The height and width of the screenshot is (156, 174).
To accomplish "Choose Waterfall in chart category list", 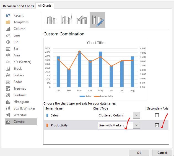I will (20, 115).
